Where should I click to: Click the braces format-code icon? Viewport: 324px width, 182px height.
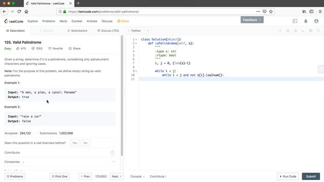coord(288,30)
